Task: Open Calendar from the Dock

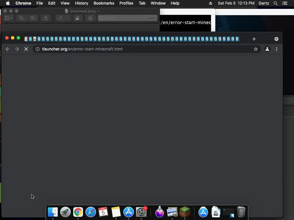Action: (103, 212)
